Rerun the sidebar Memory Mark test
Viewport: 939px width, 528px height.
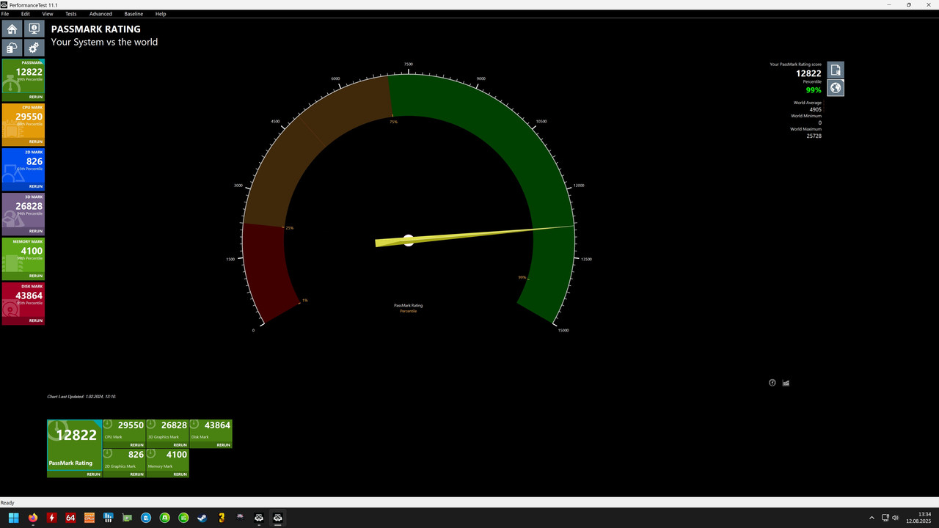35,276
